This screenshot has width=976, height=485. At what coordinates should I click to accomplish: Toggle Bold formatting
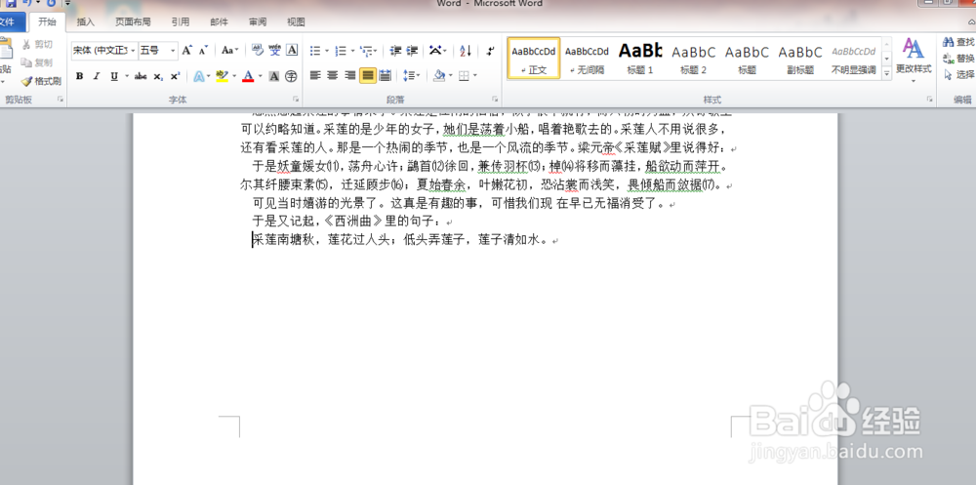(80, 76)
